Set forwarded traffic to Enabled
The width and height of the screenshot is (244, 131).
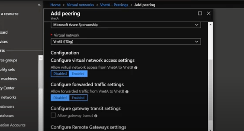pyautogui.click(x=78, y=98)
